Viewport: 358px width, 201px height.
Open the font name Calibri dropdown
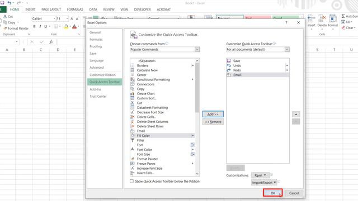tap(54, 18)
